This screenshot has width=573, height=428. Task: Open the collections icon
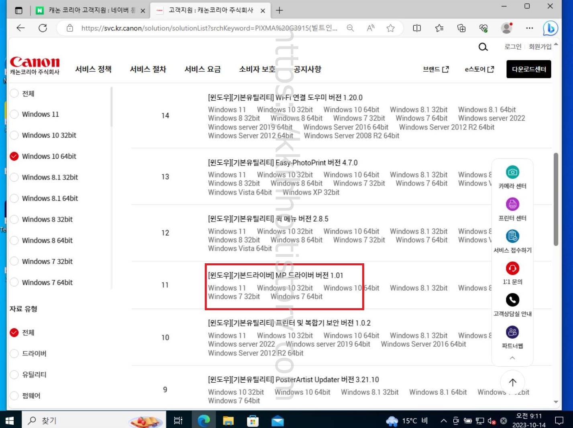(461, 28)
